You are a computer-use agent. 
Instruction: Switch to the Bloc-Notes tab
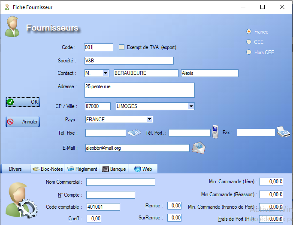pyautogui.click(x=48, y=169)
